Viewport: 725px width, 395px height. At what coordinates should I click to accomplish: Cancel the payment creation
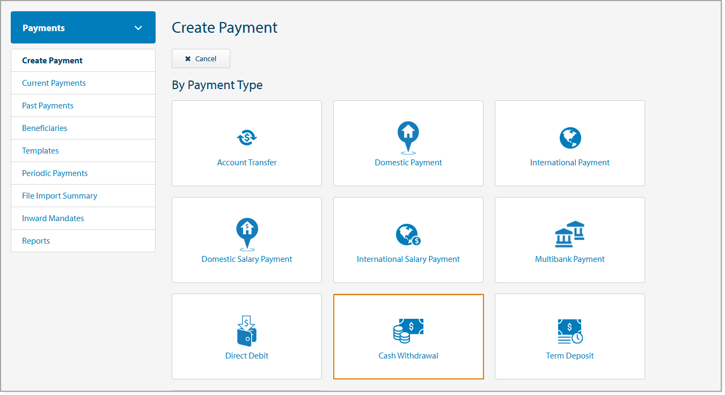pos(201,58)
